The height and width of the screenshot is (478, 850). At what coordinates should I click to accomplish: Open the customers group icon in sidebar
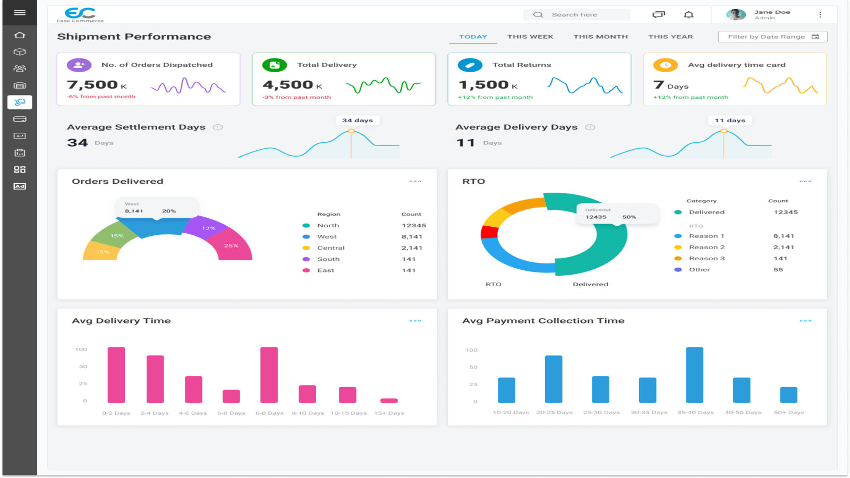pyautogui.click(x=20, y=69)
